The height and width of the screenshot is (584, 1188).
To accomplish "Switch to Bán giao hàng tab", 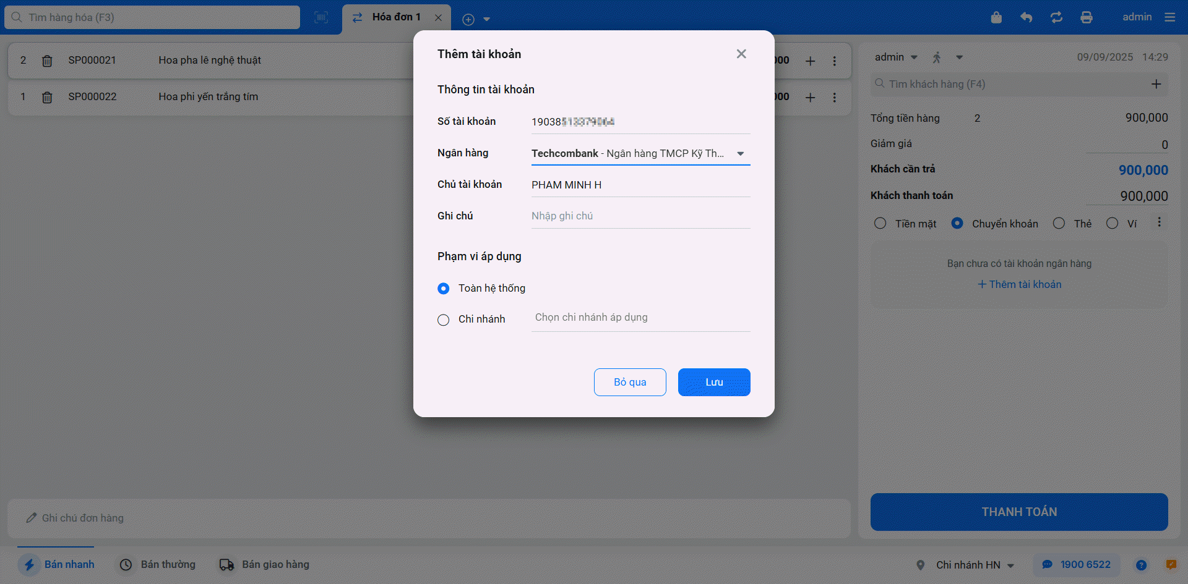I will coord(264,564).
